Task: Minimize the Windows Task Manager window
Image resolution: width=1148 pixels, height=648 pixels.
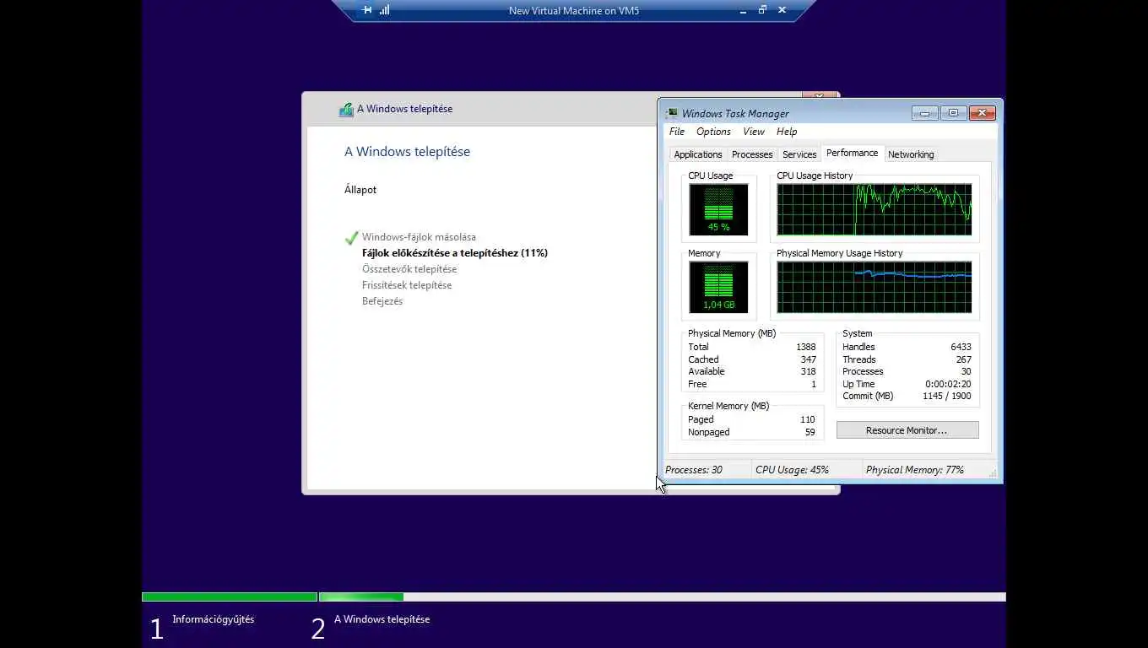Action: point(924,113)
